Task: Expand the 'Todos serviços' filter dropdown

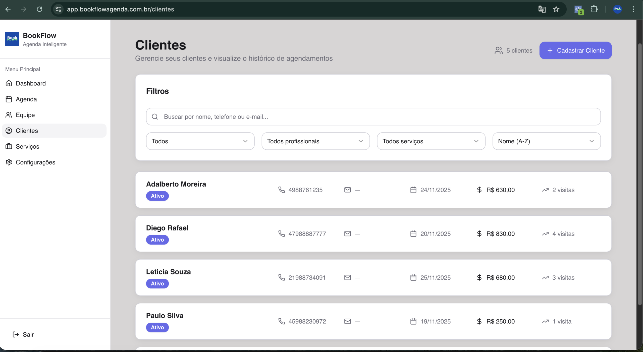Action: pyautogui.click(x=431, y=141)
